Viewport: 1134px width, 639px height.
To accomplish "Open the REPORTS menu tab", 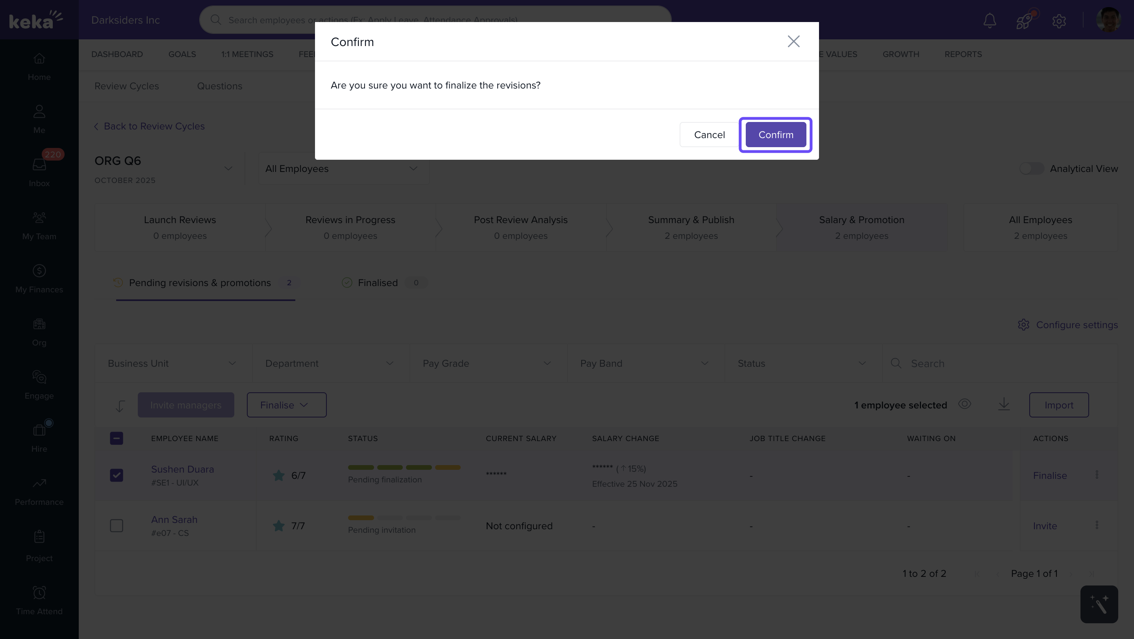I will click(963, 54).
